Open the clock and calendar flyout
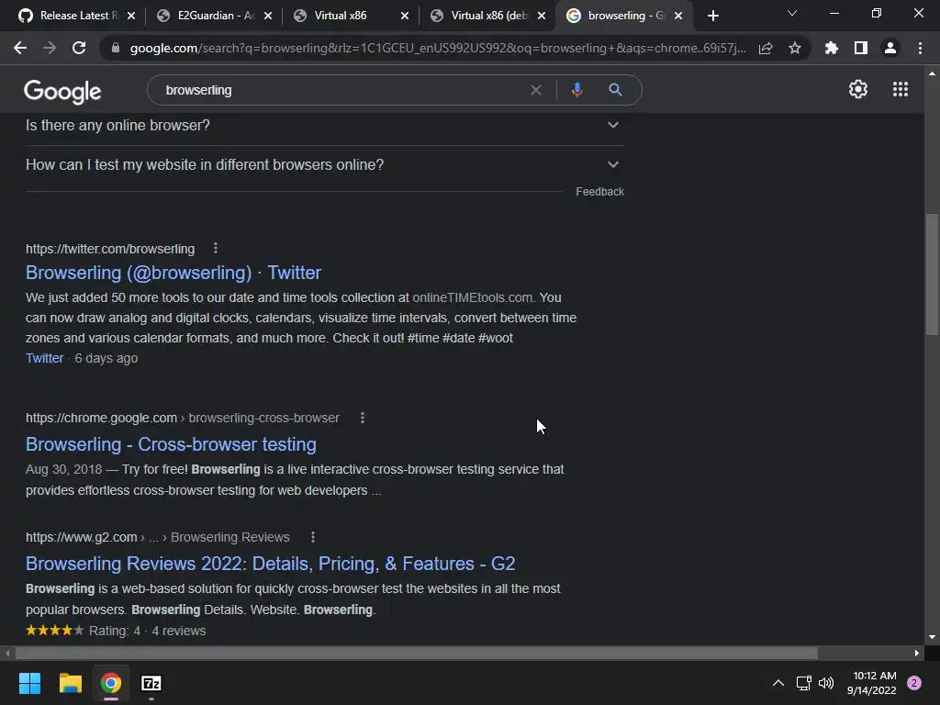 pos(872,683)
